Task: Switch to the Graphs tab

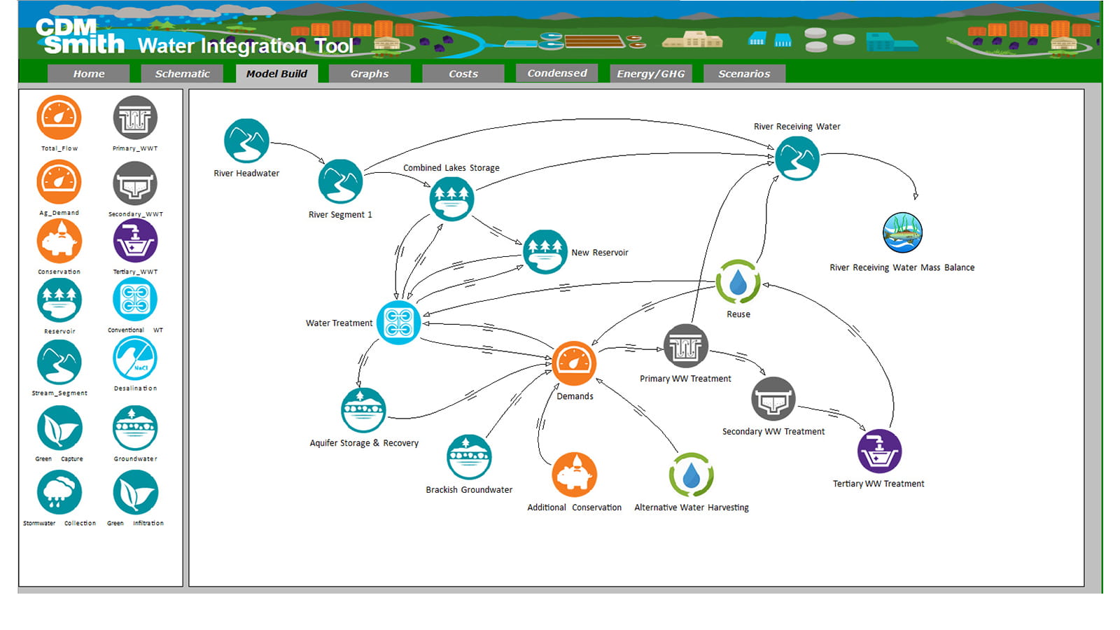Action: [x=369, y=73]
